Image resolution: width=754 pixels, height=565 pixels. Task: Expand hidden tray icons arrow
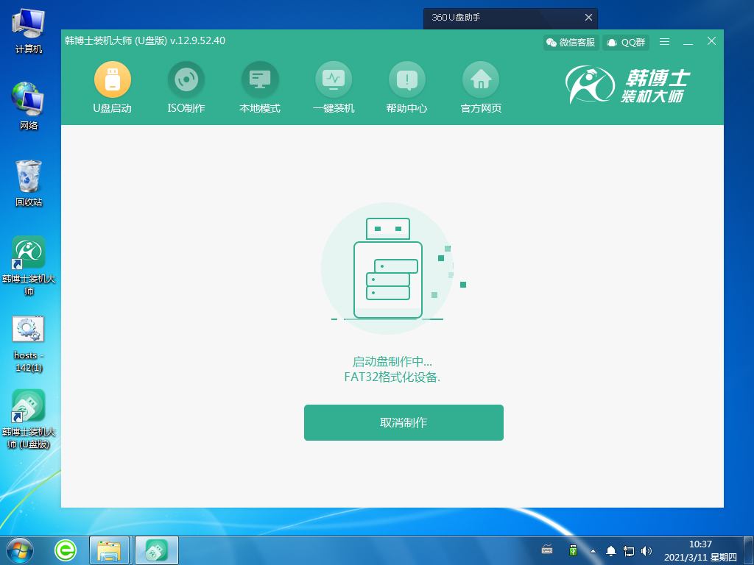click(x=593, y=550)
